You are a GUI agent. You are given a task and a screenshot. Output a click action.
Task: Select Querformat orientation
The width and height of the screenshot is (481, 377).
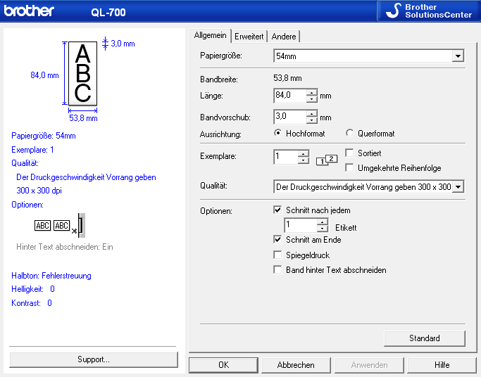pyautogui.click(x=349, y=133)
